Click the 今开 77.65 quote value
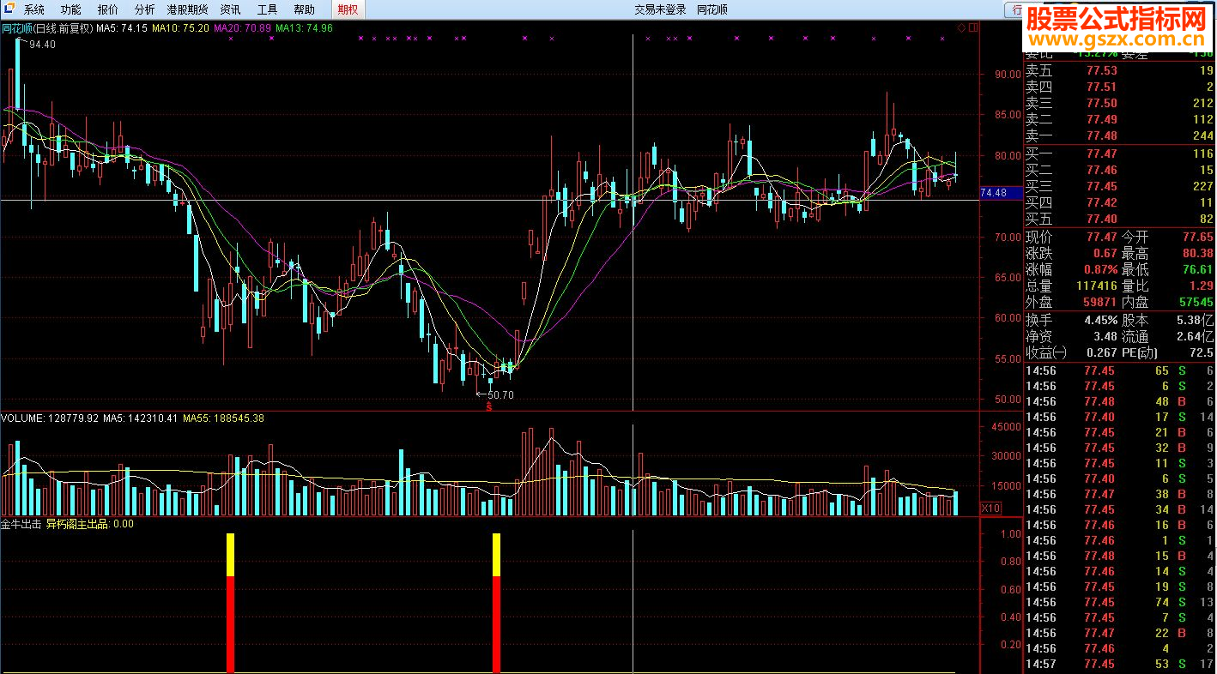The width and height of the screenshot is (1217, 674). click(1197, 237)
